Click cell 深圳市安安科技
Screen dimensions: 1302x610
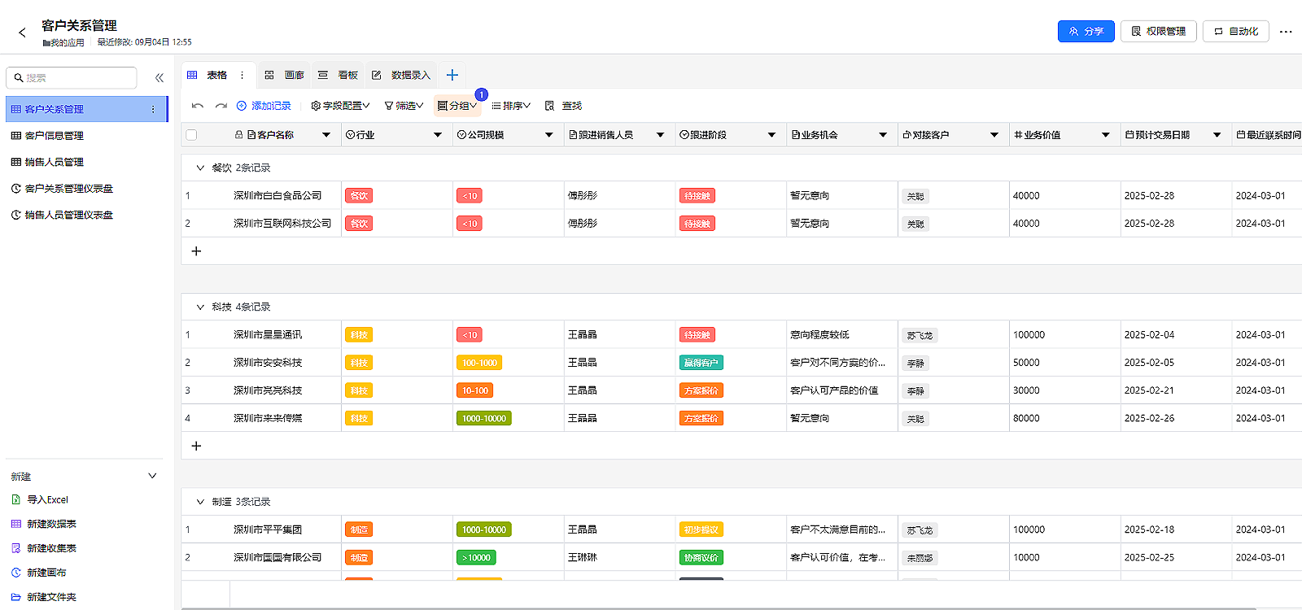[268, 363]
